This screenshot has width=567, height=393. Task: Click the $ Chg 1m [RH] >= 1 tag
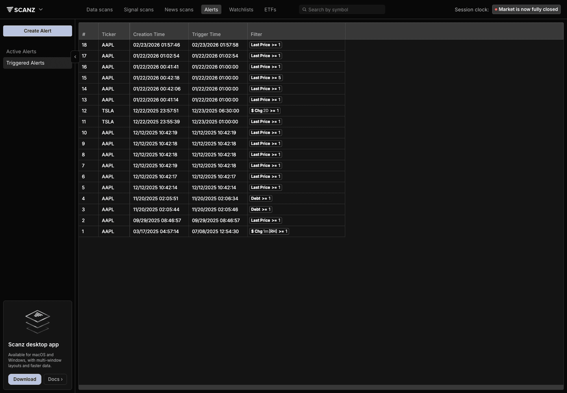pyautogui.click(x=269, y=232)
